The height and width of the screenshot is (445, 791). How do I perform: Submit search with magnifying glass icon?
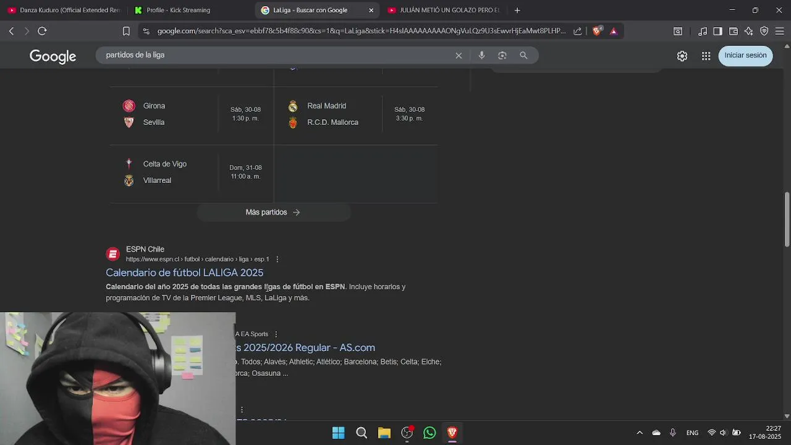tap(523, 55)
